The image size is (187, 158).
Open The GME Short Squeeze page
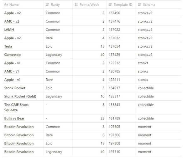click(16, 108)
